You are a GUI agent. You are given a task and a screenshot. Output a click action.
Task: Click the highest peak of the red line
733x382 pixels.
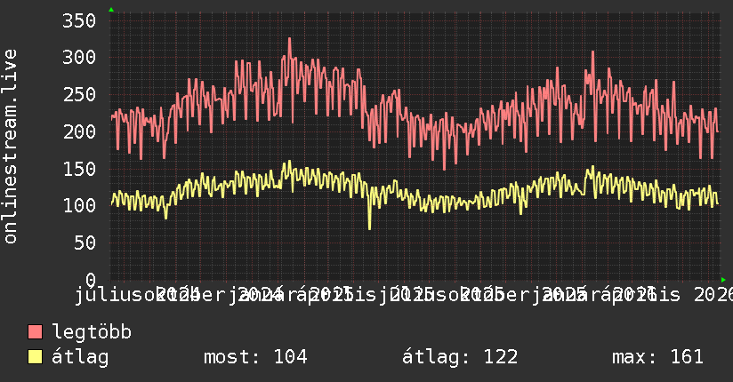pyautogui.click(x=289, y=39)
